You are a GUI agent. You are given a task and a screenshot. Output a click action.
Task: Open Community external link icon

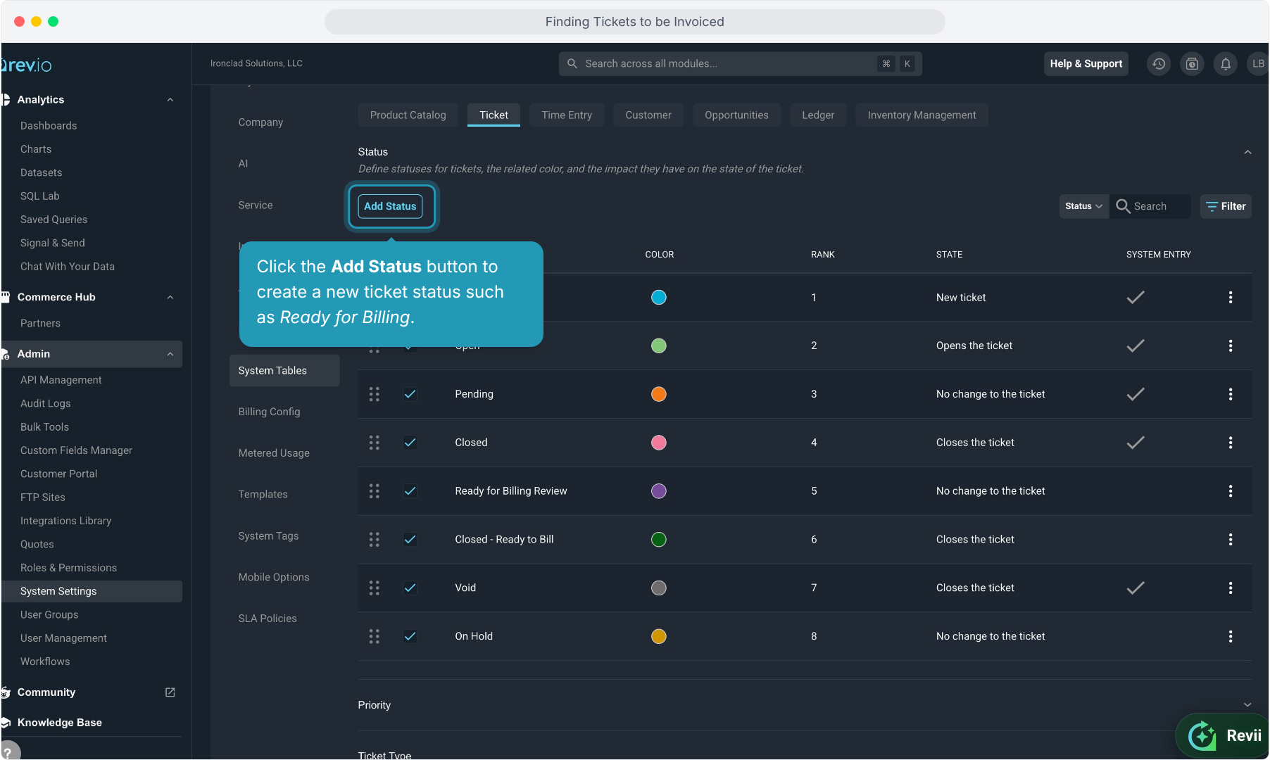coord(170,692)
